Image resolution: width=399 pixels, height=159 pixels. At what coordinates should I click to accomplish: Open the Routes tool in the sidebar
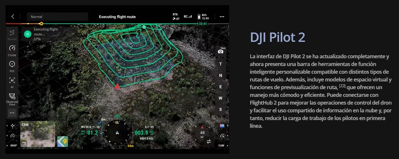pyautogui.click(x=12, y=34)
